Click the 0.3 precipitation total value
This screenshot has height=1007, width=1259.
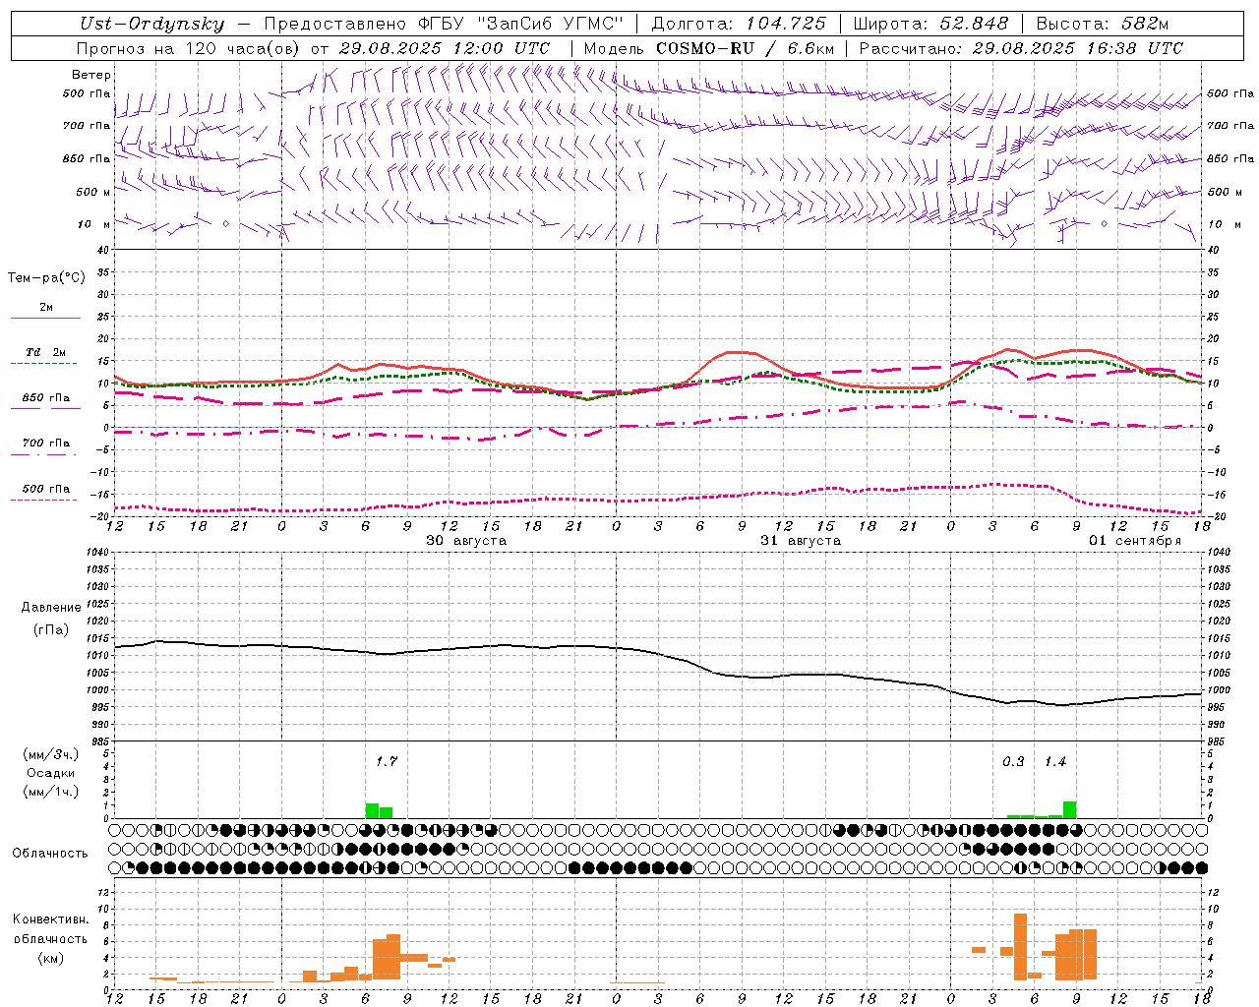[x=1013, y=761]
